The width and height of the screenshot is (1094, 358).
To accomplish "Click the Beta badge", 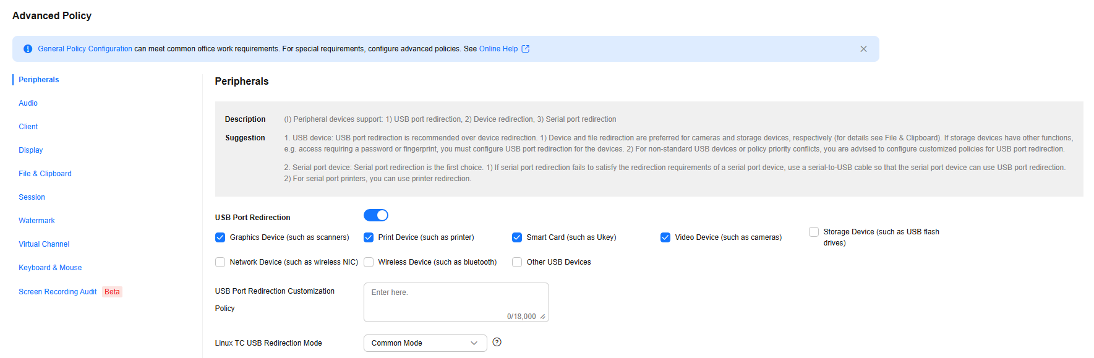I will pyautogui.click(x=112, y=292).
